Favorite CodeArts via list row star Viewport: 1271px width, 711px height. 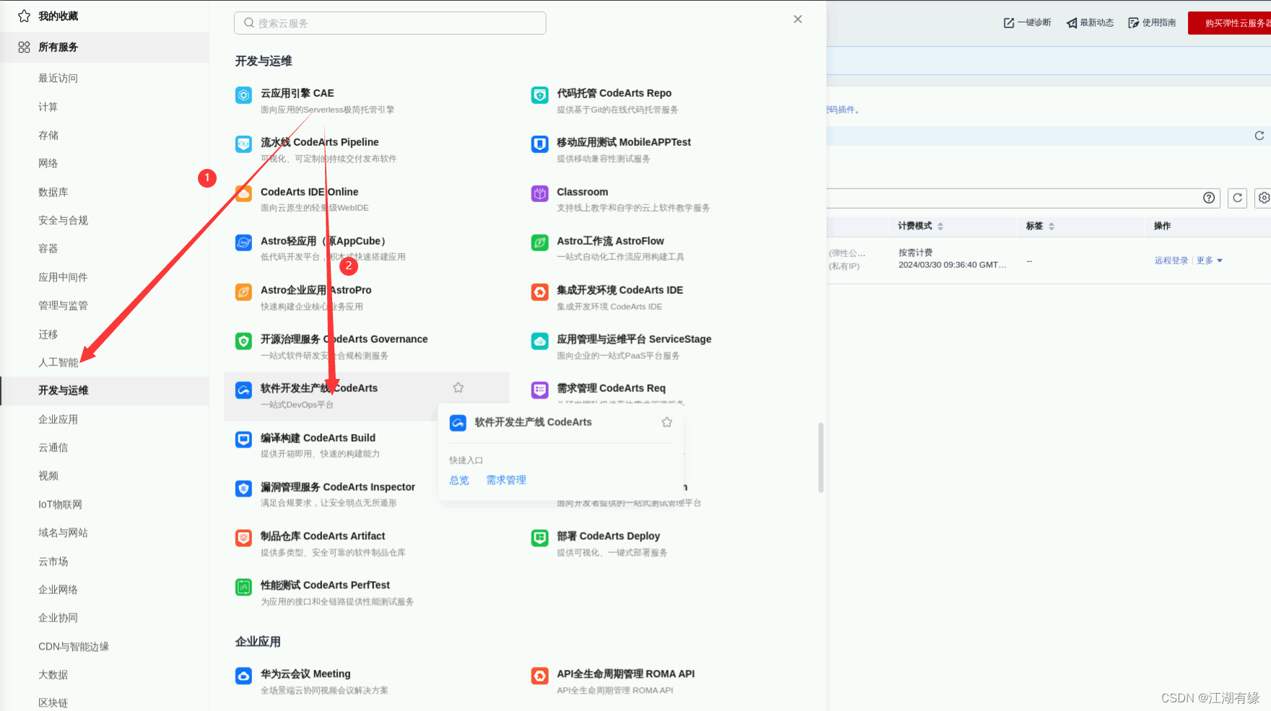tap(459, 388)
